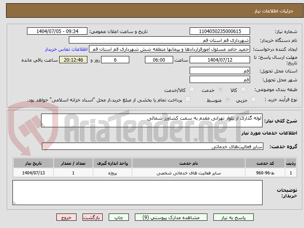304x228 pixels.
Task: Click quantity cell 1 under تعداد / مقدار
Action: tap(73, 173)
